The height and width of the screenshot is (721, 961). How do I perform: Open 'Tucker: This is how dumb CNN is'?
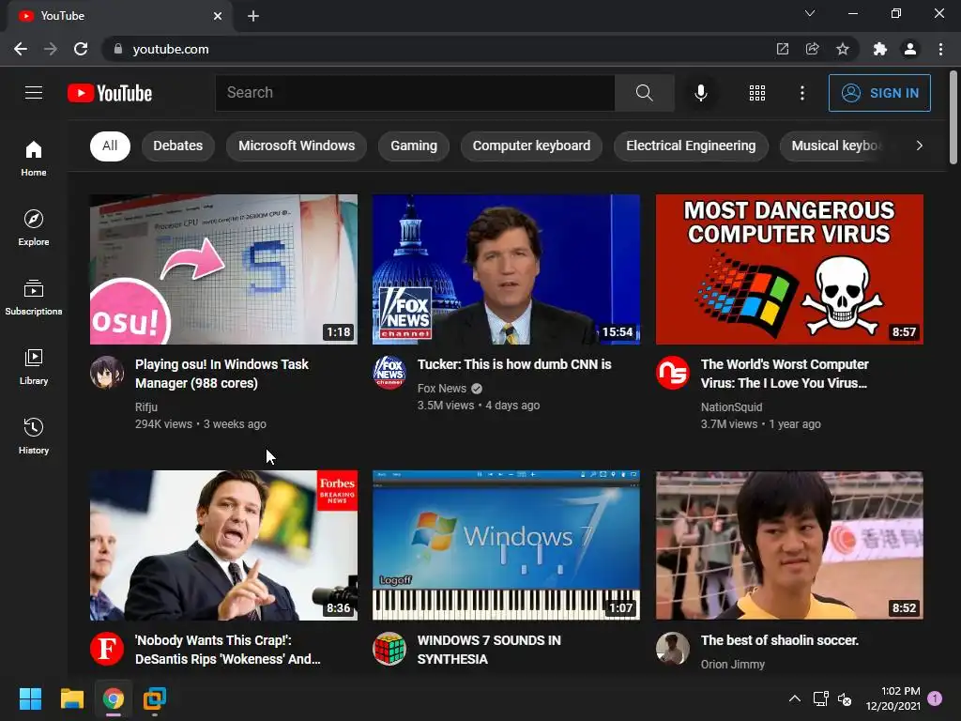click(x=514, y=364)
